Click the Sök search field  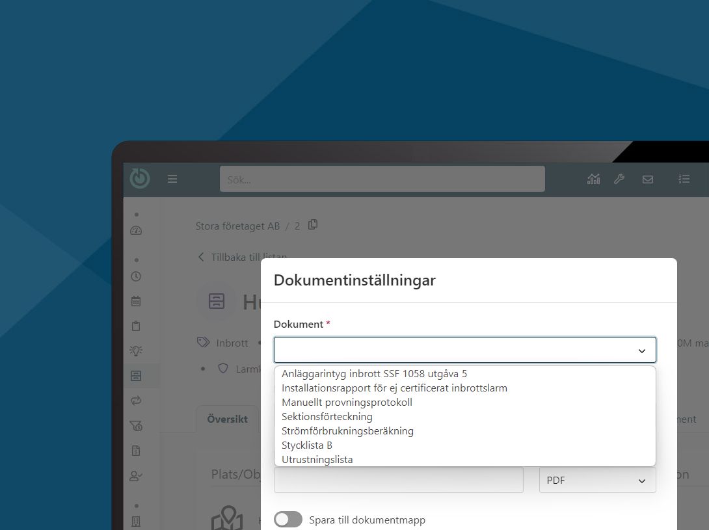[x=382, y=179]
